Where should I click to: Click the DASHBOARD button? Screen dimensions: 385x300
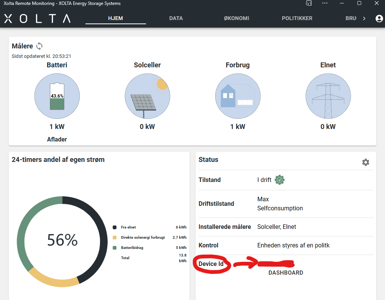[x=286, y=273]
